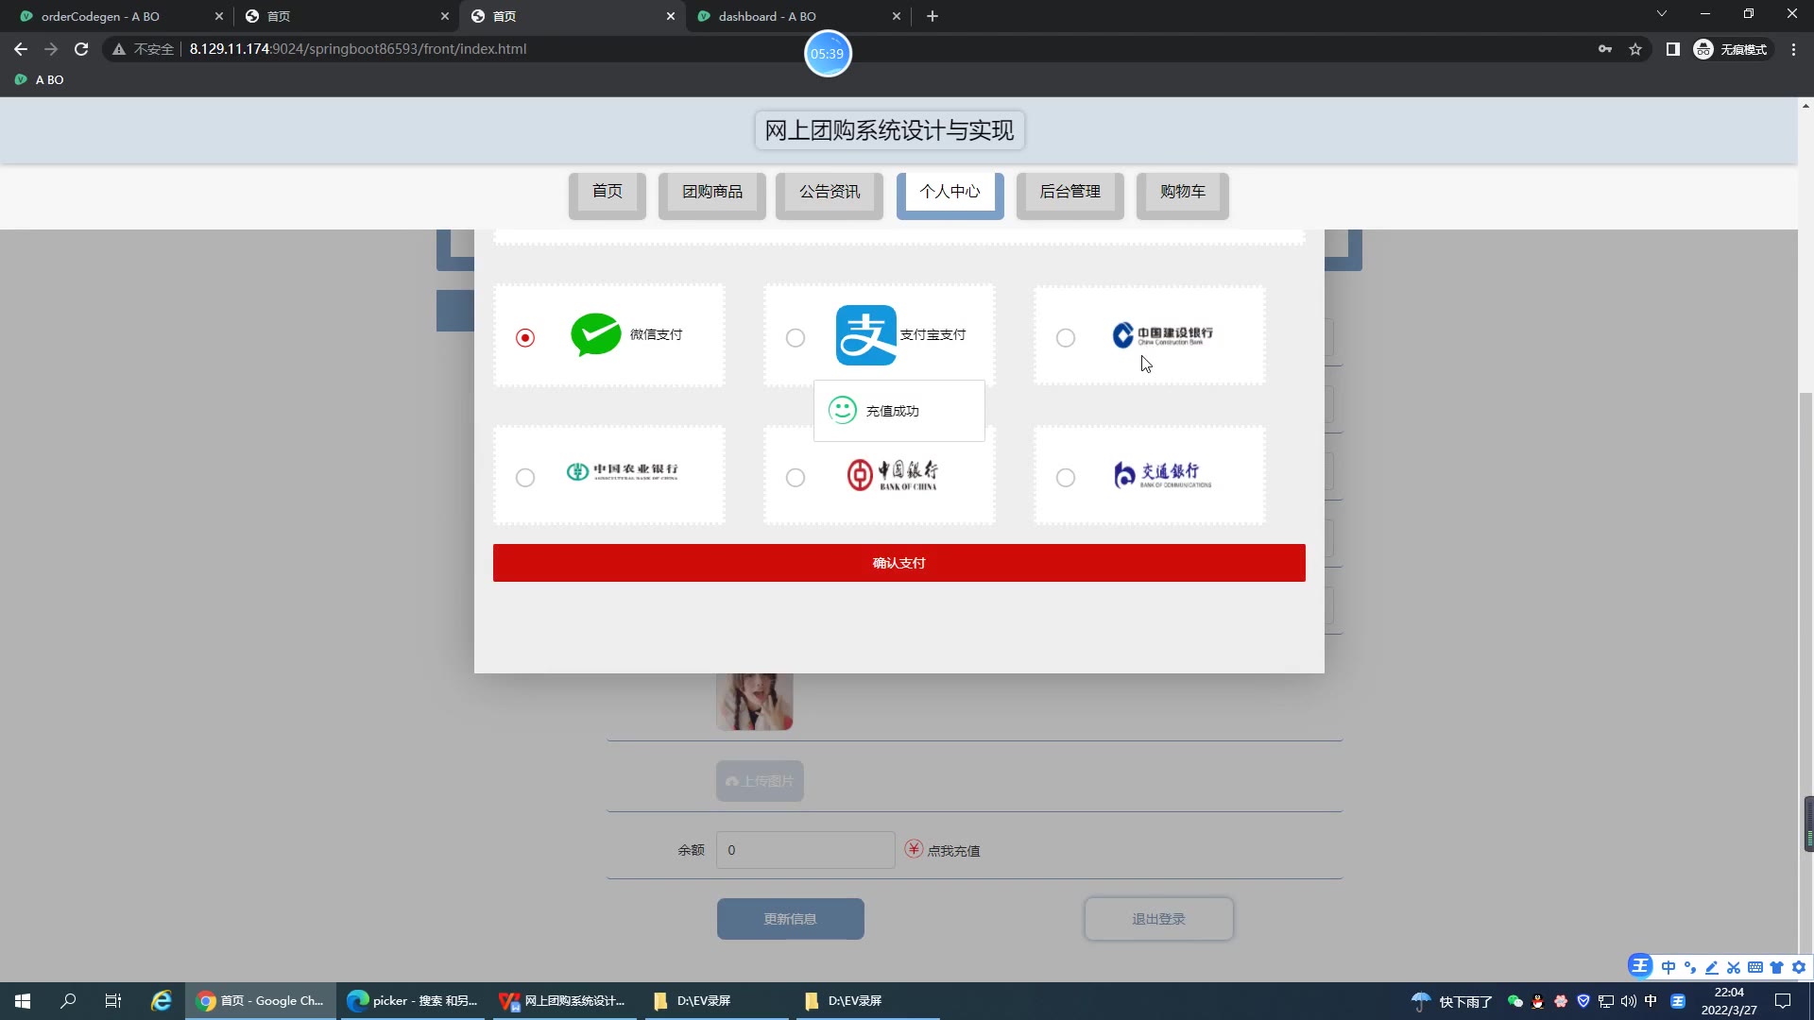This screenshot has height=1020, width=1814.
Task: Open the 团购商品 navigation tab
Action: point(712,192)
